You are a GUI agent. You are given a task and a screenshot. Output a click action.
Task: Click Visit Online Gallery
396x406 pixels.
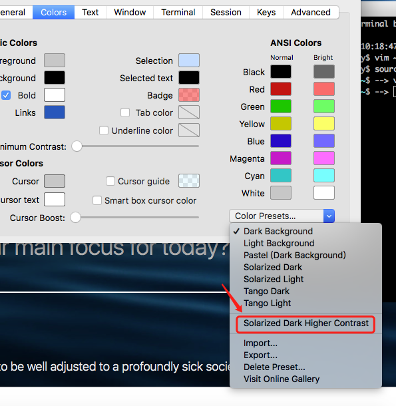(282, 379)
